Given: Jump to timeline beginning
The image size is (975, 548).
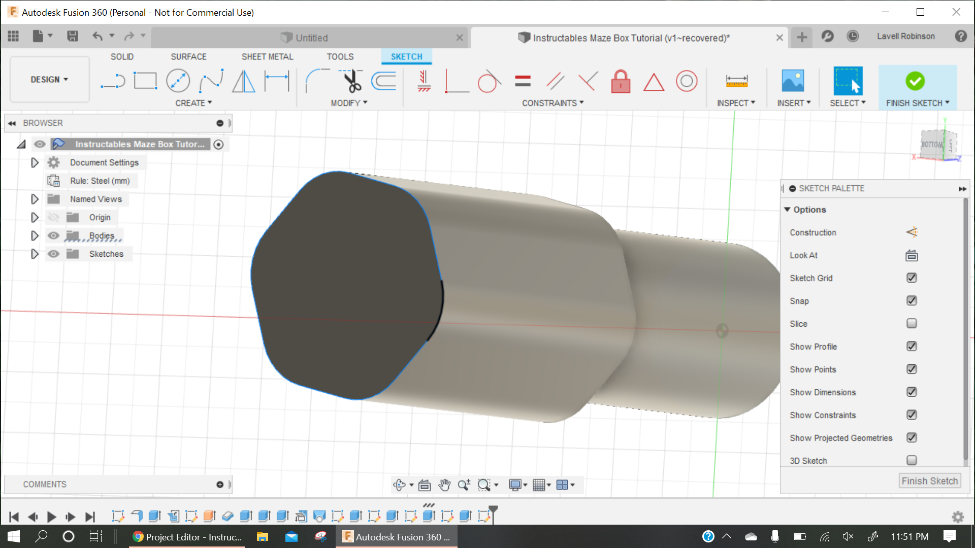Looking at the screenshot, I should pyautogui.click(x=14, y=517).
